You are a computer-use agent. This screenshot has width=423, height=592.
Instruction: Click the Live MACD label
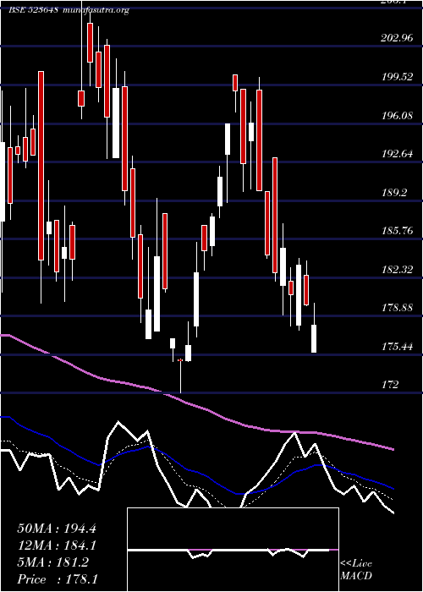point(356,569)
